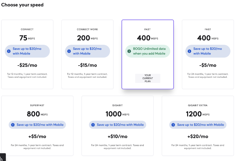Click Save up to $20/mo pill on Superfast

click(x=37, y=125)
